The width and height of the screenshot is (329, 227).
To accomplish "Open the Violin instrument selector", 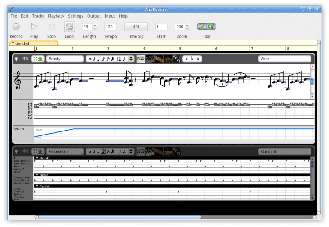I will [284, 59].
